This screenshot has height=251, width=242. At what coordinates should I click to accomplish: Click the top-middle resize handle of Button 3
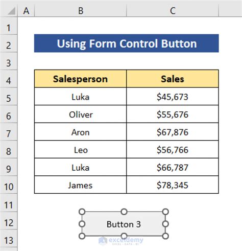tap(124, 212)
